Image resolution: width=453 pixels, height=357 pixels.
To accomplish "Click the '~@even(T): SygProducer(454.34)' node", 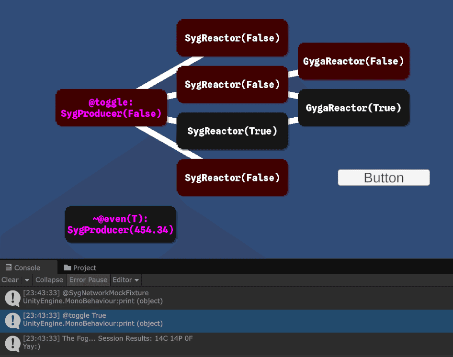I will pyautogui.click(x=121, y=224).
